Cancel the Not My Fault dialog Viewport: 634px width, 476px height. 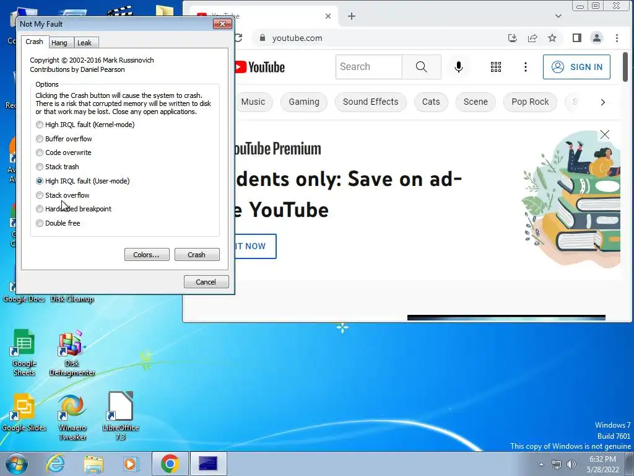click(206, 282)
